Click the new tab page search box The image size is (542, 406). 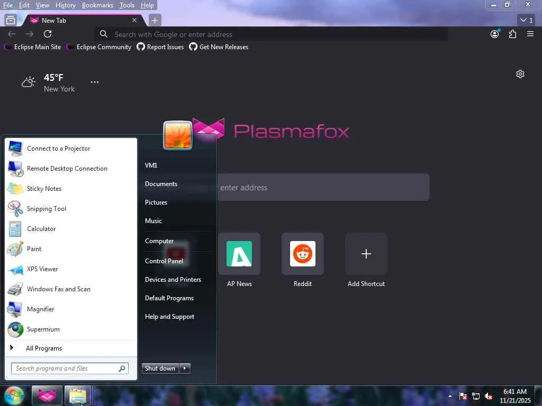click(323, 188)
